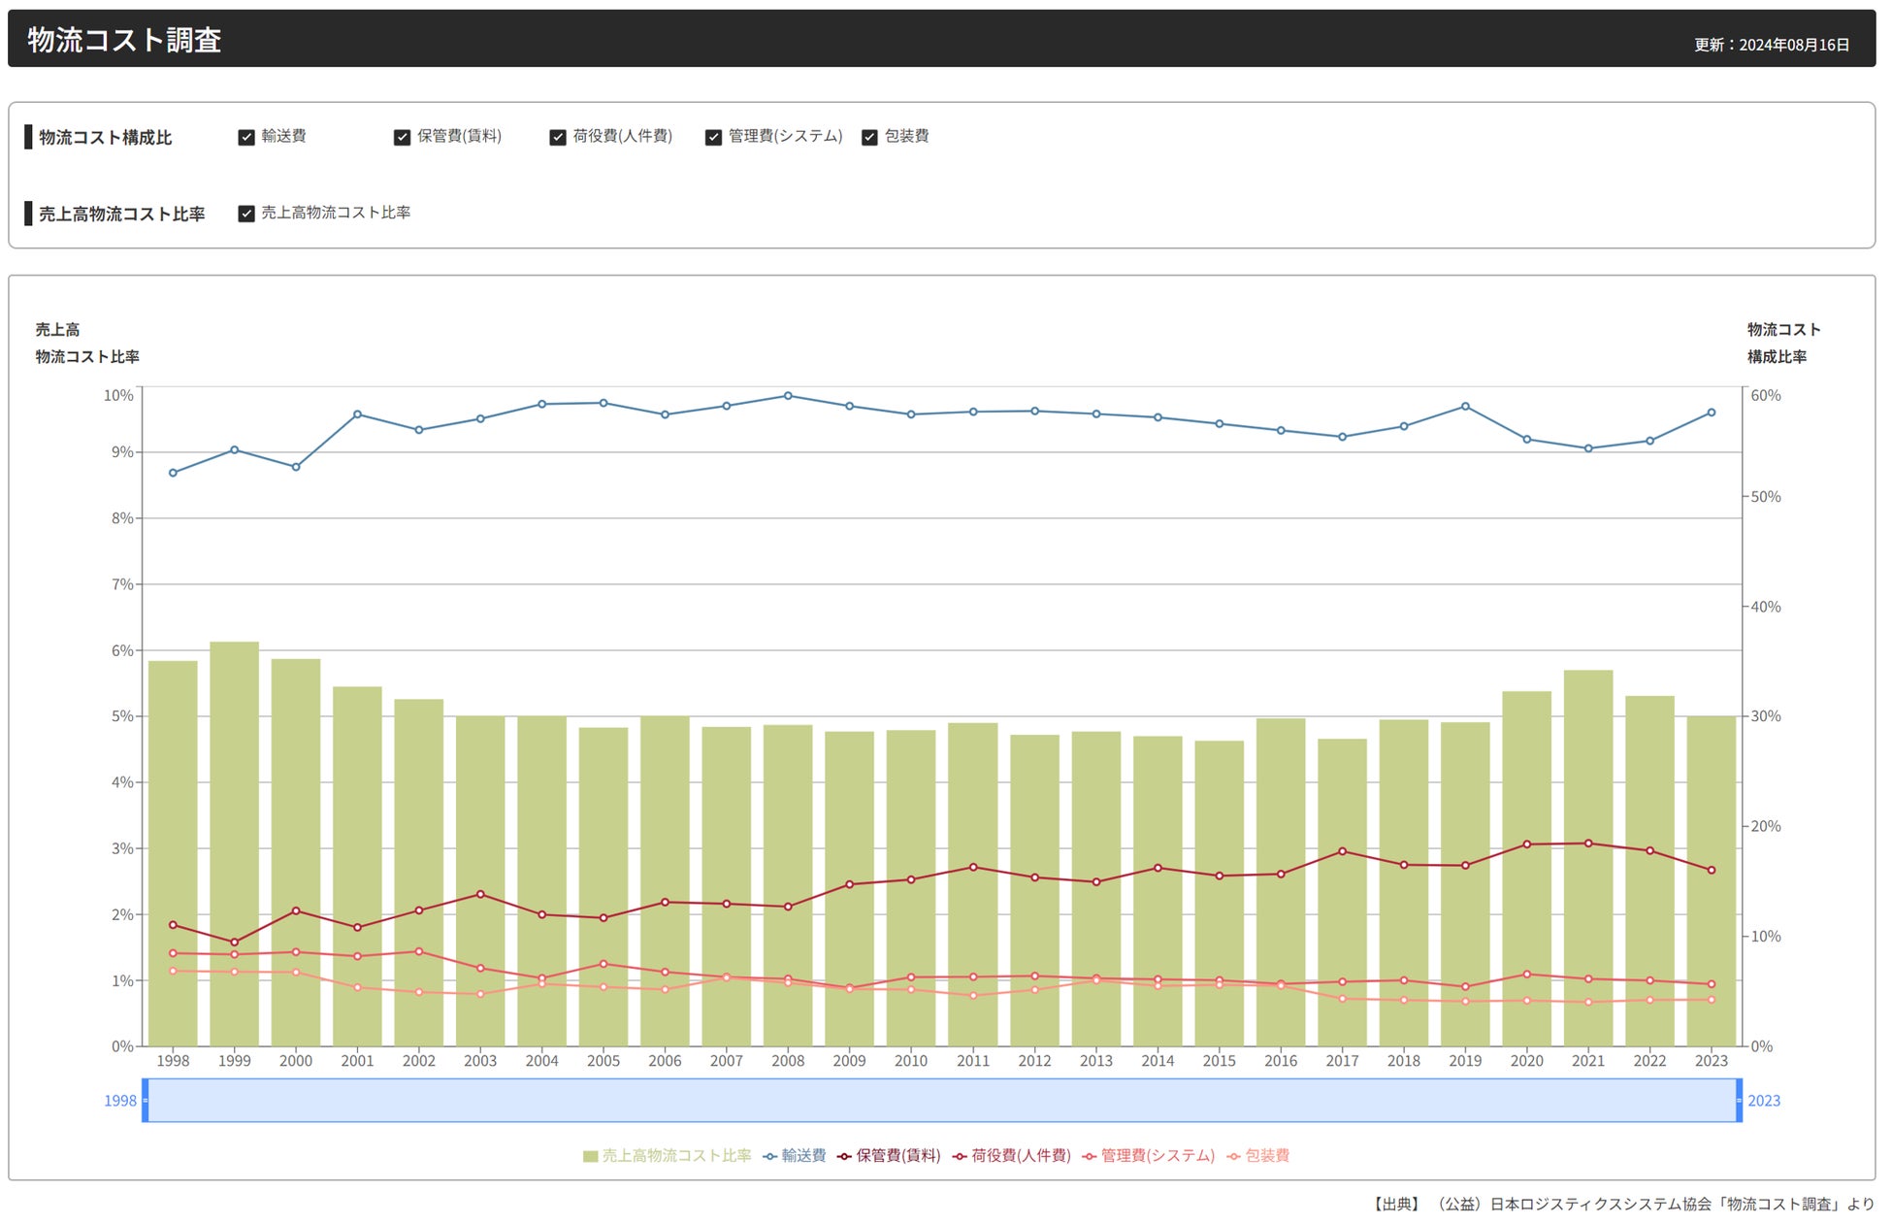Viewport: 1892px width, 1224px height.
Task: Click the 輸送費 legend marker icon
Action: (x=769, y=1156)
